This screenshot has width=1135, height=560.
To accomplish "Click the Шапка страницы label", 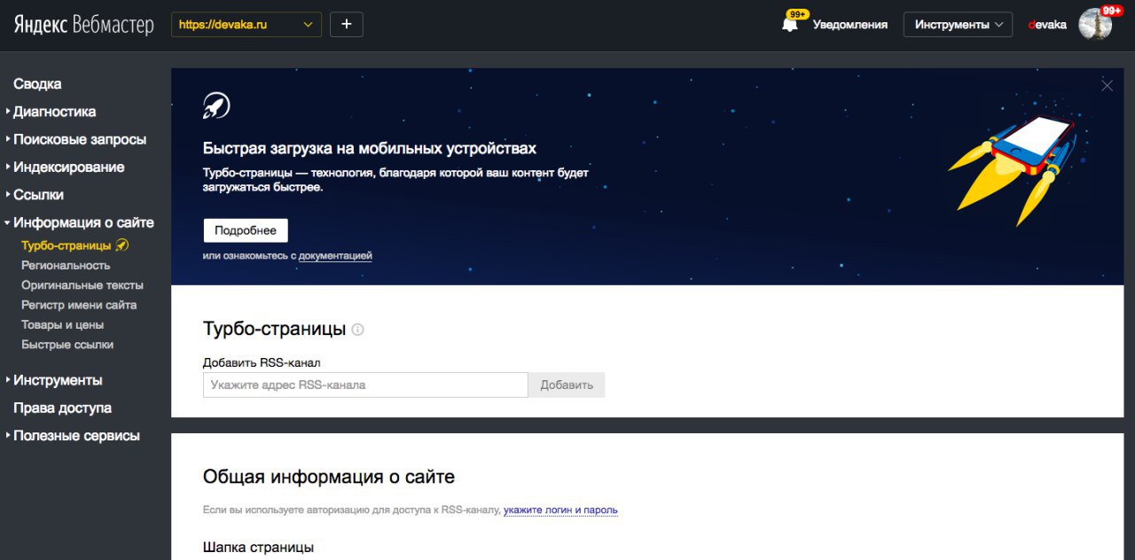I will coord(258,548).
